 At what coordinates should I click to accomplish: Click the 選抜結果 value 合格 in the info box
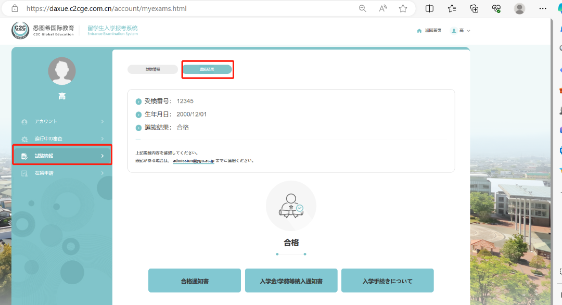click(x=183, y=127)
